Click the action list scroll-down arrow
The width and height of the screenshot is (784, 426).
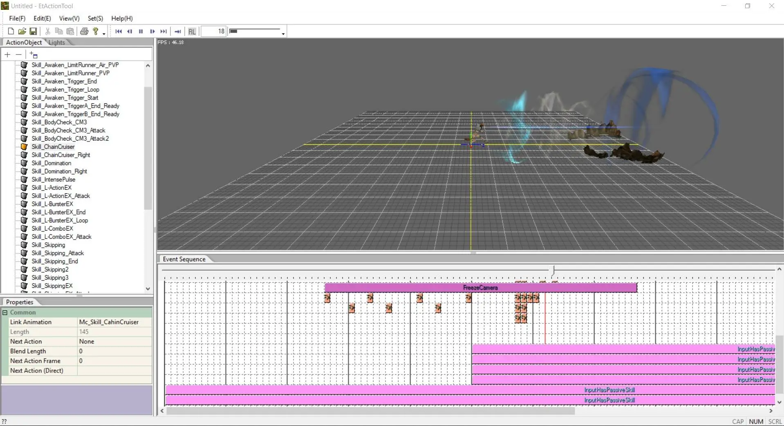point(148,289)
